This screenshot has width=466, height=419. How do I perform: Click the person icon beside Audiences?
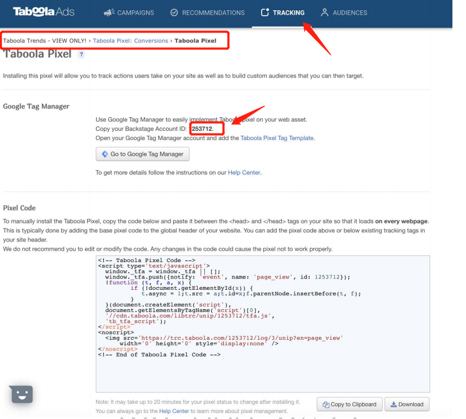pyautogui.click(x=325, y=12)
